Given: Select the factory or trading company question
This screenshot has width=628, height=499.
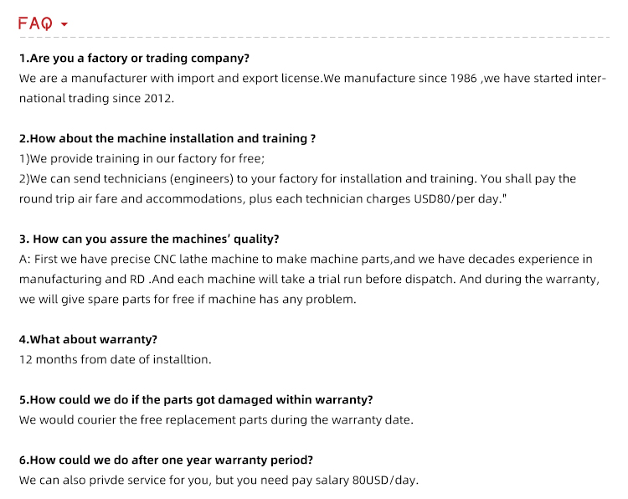Looking at the screenshot, I should [134, 58].
